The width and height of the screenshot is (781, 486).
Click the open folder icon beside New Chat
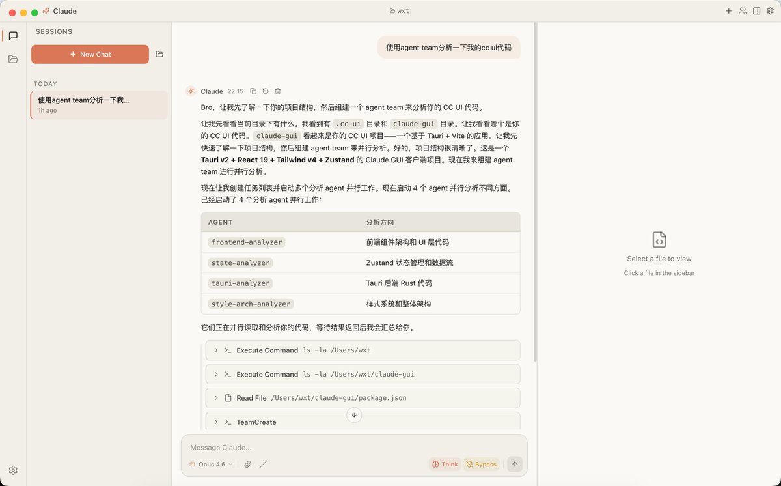(x=159, y=54)
